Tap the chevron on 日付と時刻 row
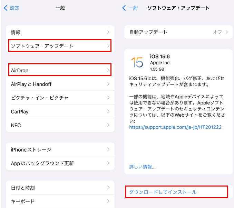The image size is (234, 208). 108,187
